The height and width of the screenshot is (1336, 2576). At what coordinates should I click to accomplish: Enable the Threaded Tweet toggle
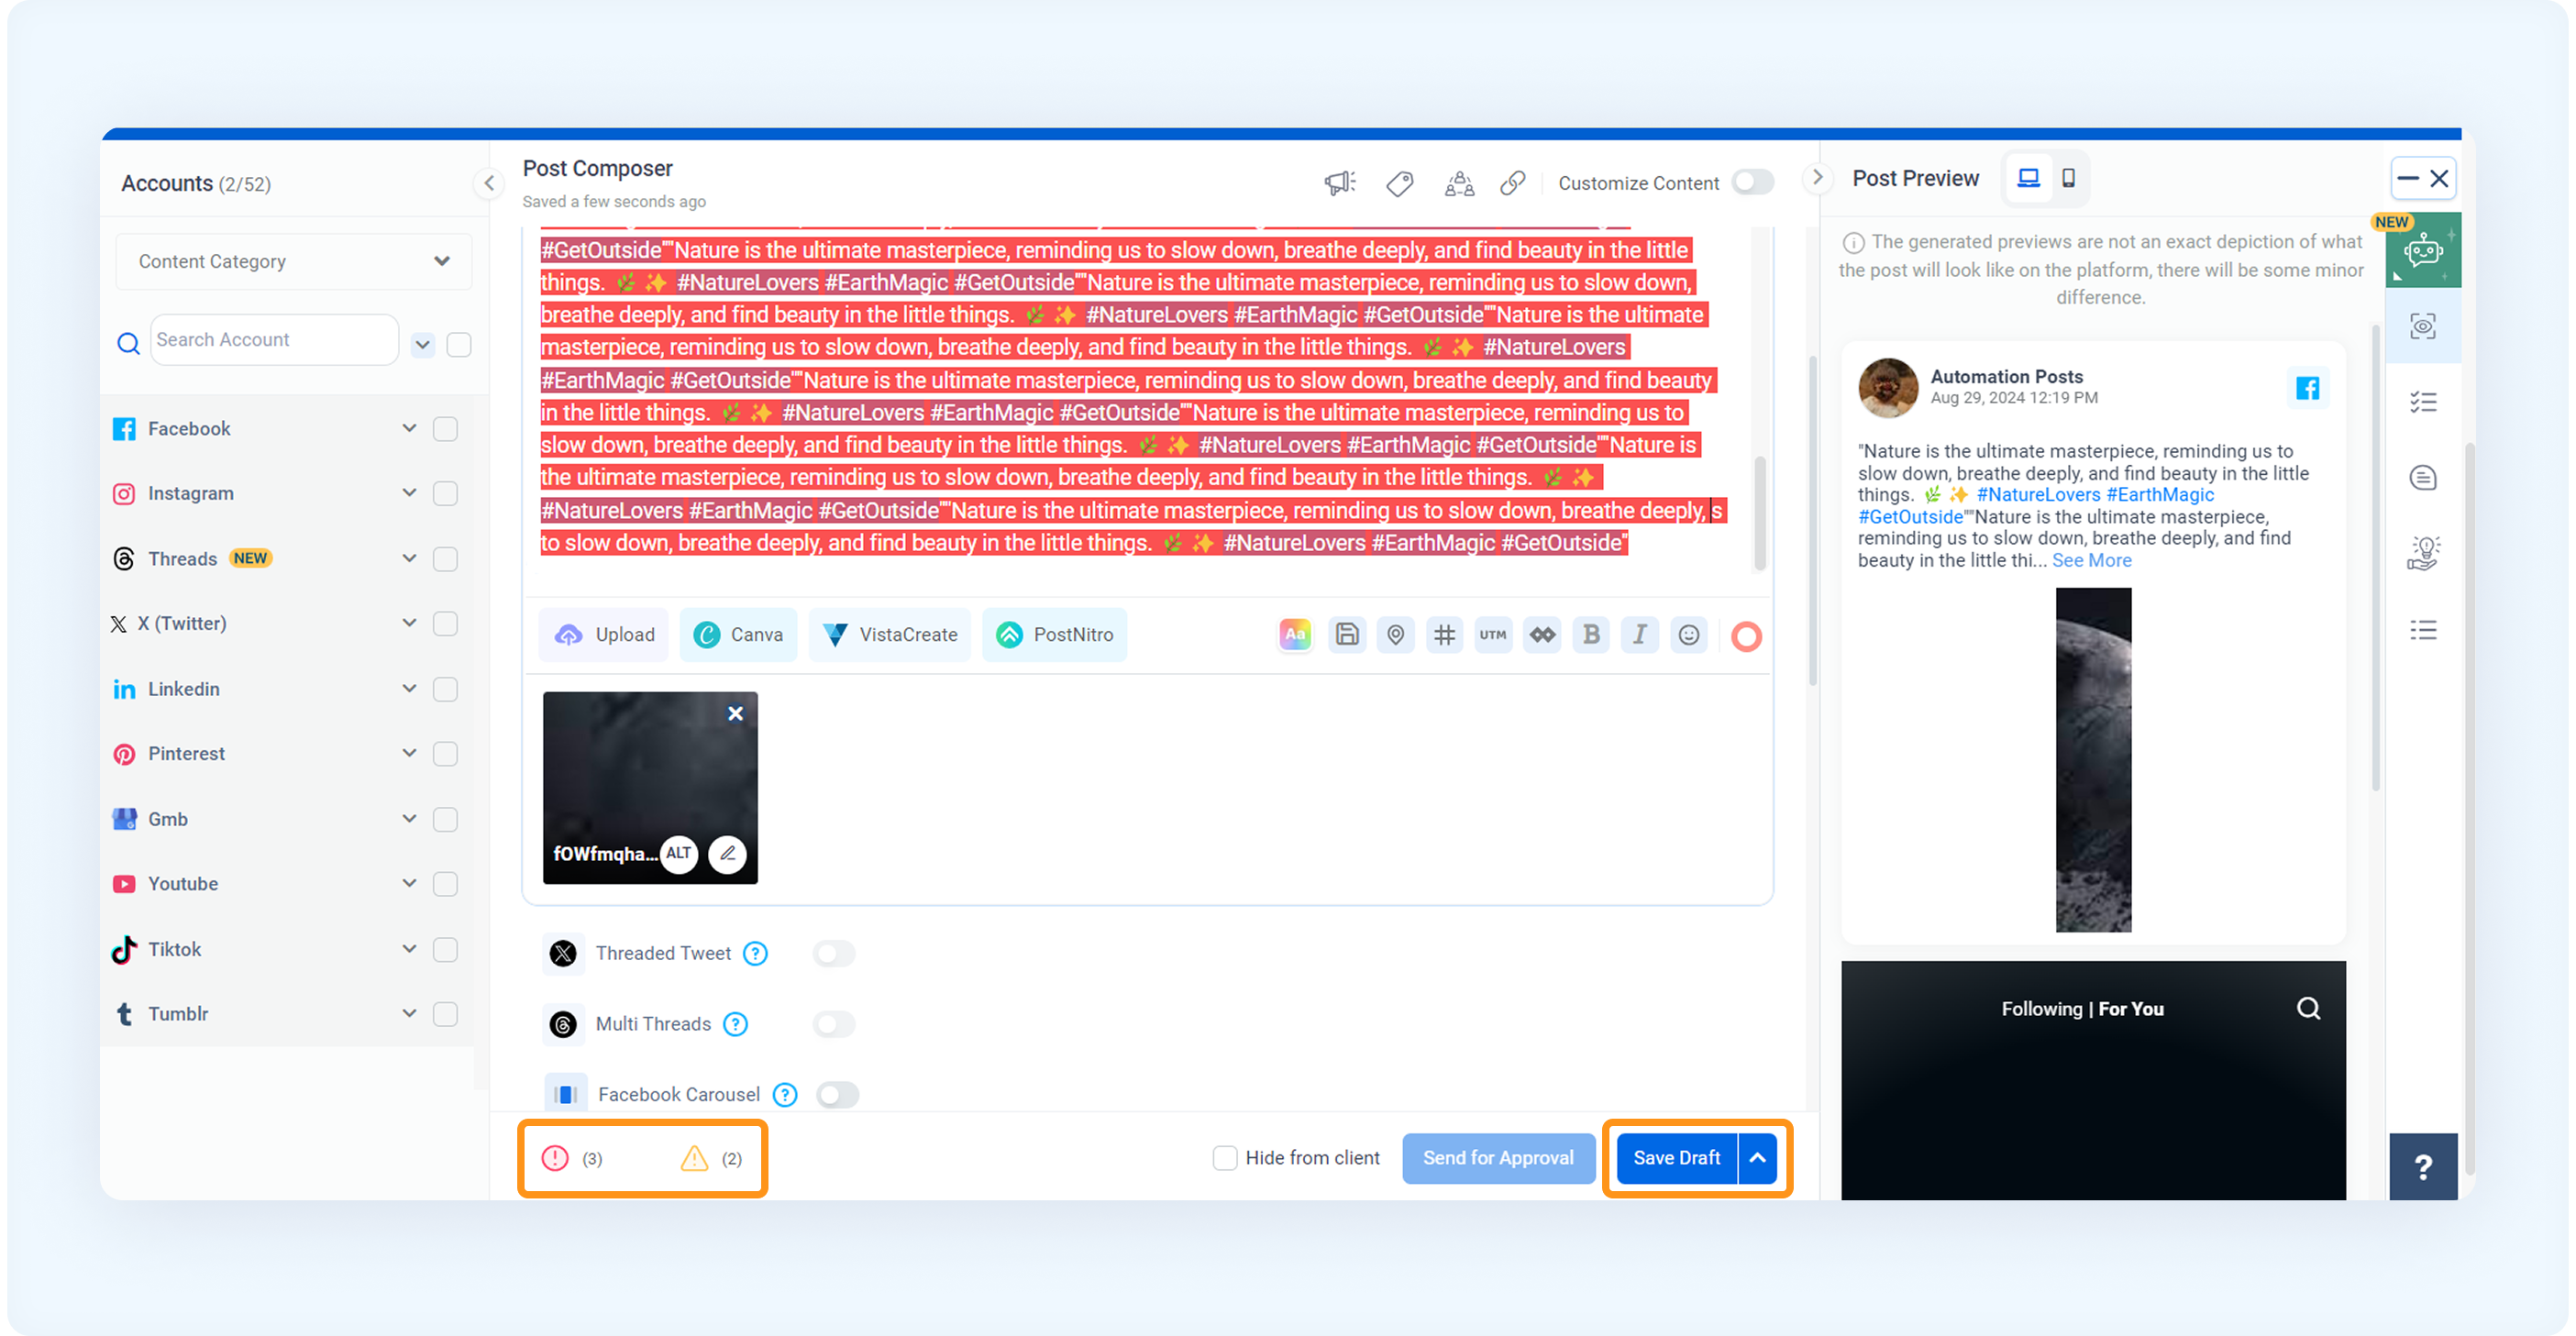pyautogui.click(x=834, y=954)
